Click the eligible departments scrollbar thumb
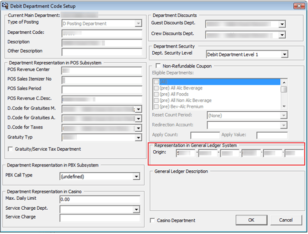The width and height of the screenshot is (308, 234). (x=284, y=89)
